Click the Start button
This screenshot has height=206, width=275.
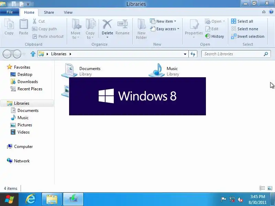[x=9, y=199]
